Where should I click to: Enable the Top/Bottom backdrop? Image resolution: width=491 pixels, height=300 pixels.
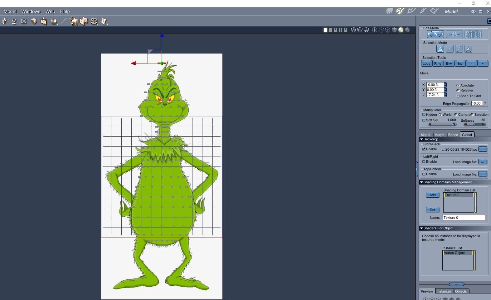point(424,174)
